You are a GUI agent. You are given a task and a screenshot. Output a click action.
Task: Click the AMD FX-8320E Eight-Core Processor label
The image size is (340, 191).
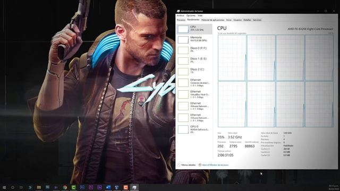(310, 29)
